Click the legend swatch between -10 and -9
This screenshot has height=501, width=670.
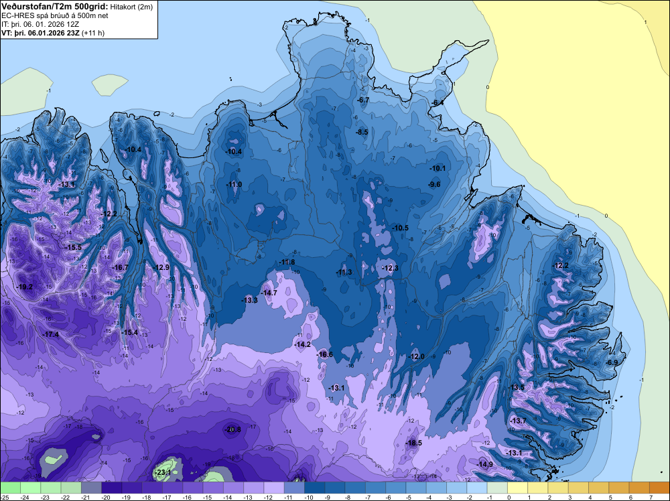tap(314, 488)
